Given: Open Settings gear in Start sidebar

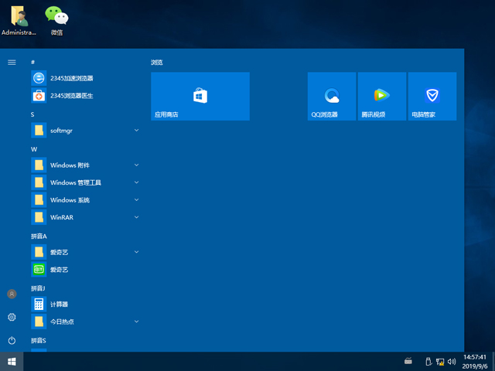Looking at the screenshot, I should click(12, 318).
